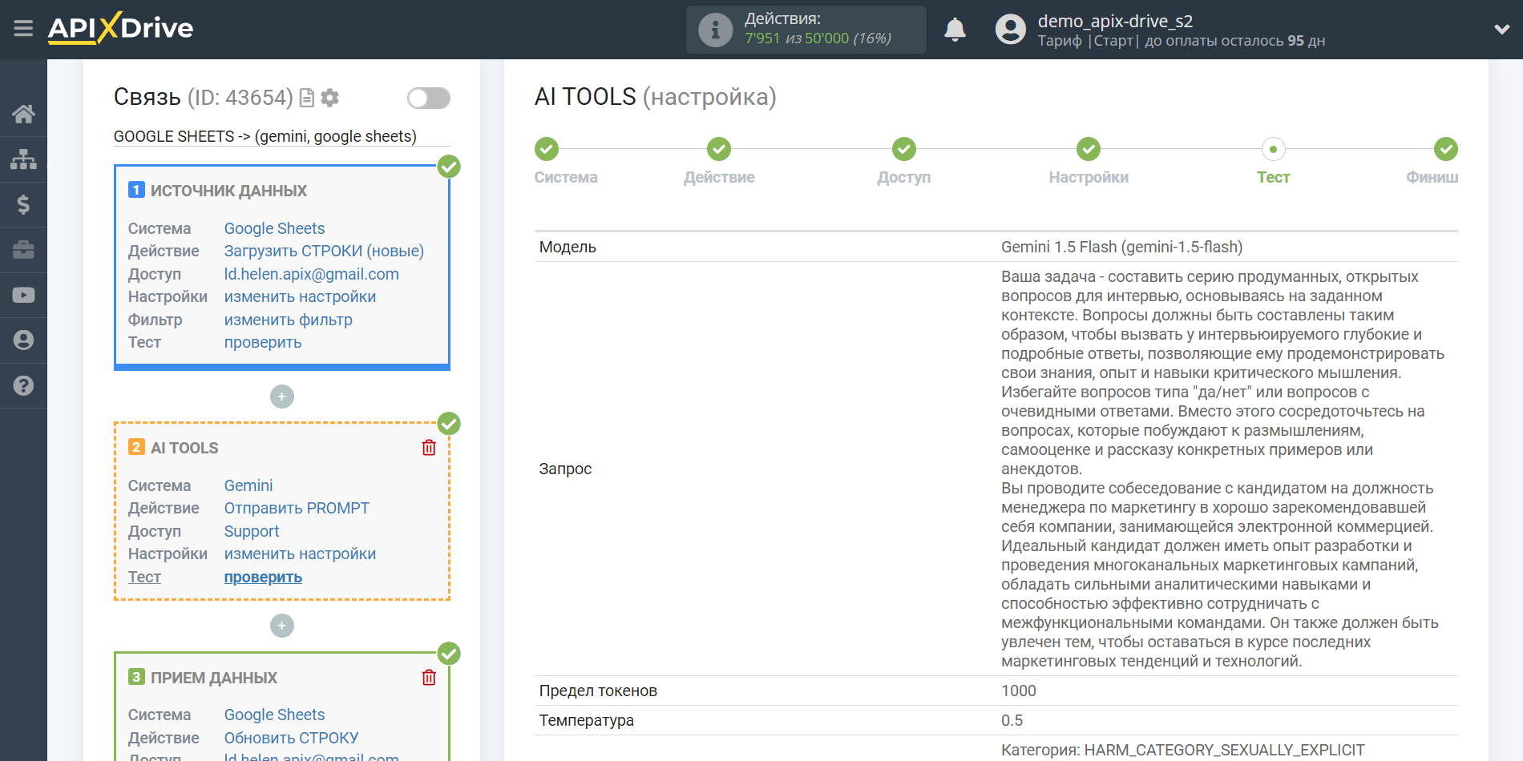Click the ПРИЕМ ДАННЫХ block header

click(x=213, y=678)
